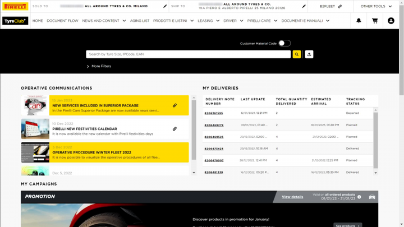Open delivery note 8206361595
This screenshot has width=404, height=227.
214,113
